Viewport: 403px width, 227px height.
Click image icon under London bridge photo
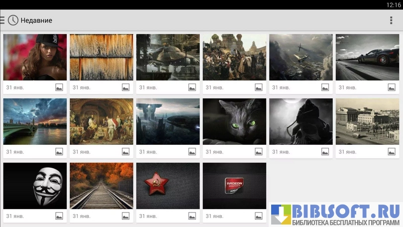point(59,152)
